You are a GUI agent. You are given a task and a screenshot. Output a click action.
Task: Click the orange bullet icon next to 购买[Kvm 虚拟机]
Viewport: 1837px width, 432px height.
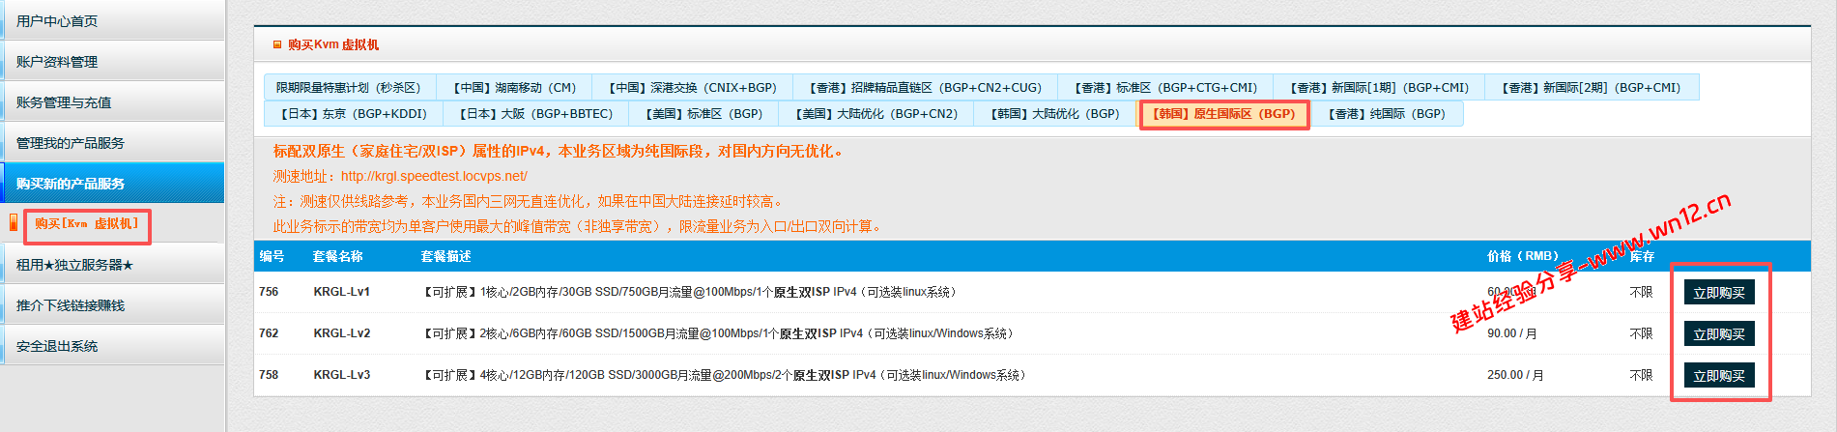(14, 223)
